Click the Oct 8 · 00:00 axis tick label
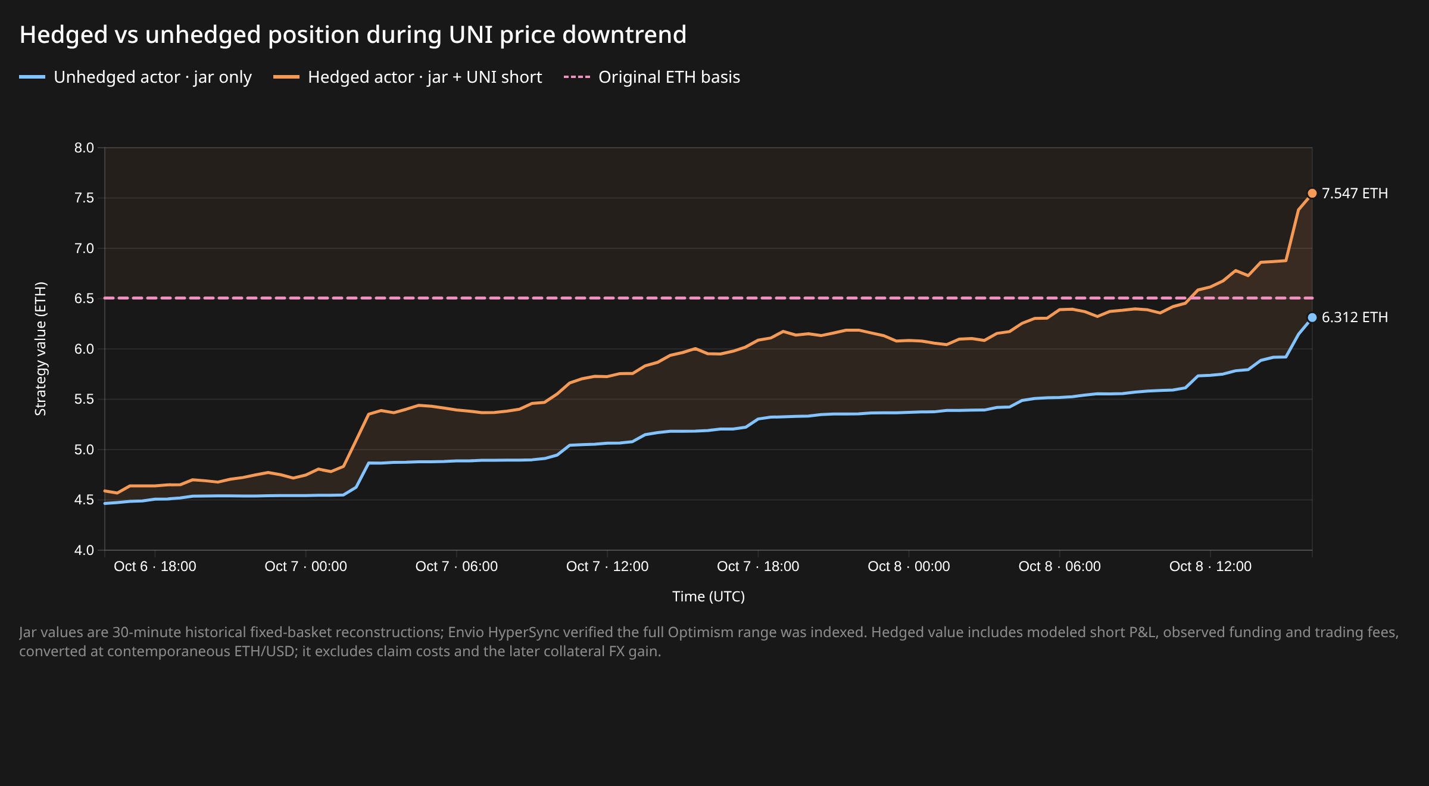 pos(909,566)
